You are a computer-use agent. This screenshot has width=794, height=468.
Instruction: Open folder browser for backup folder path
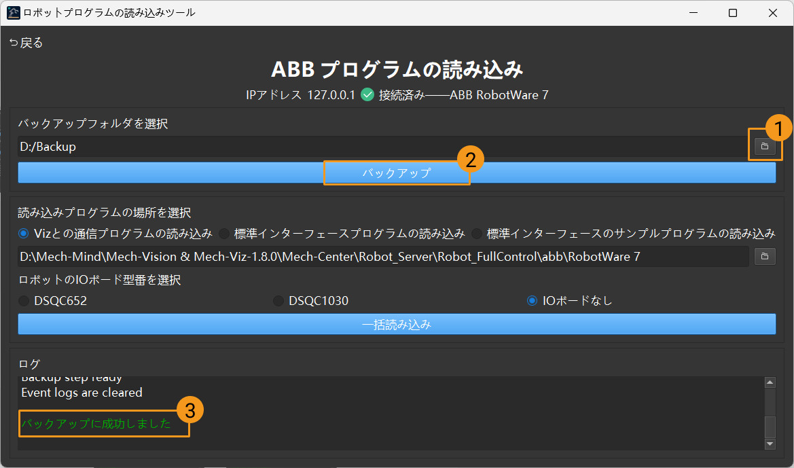[x=765, y=146]
